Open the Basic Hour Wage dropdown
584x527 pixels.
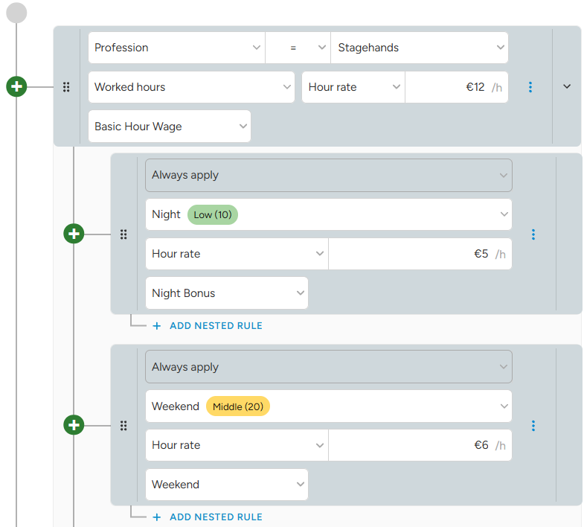pyautogui.click(x=170, y=126)
